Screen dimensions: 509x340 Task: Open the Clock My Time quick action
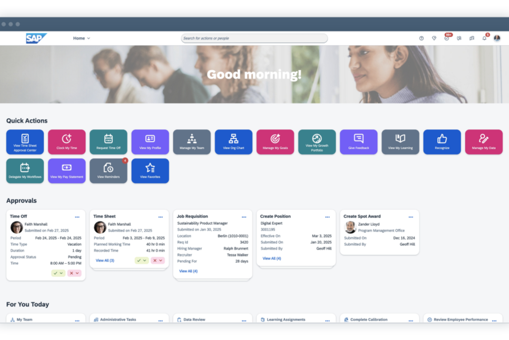click(67, 142)
